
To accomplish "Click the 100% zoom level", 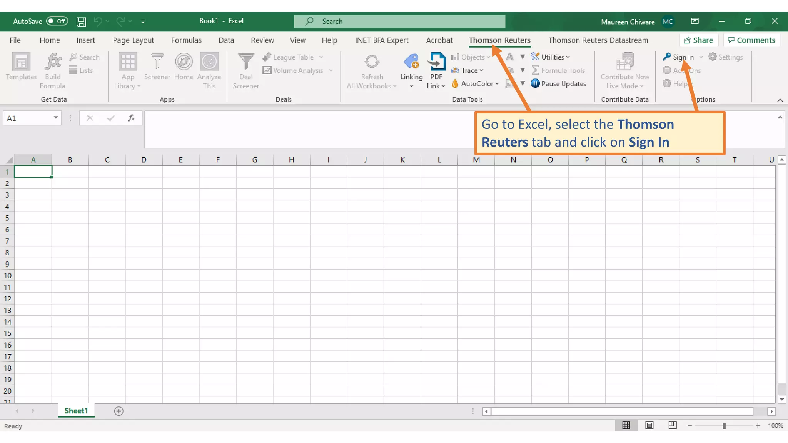I will tap(775, 425).
